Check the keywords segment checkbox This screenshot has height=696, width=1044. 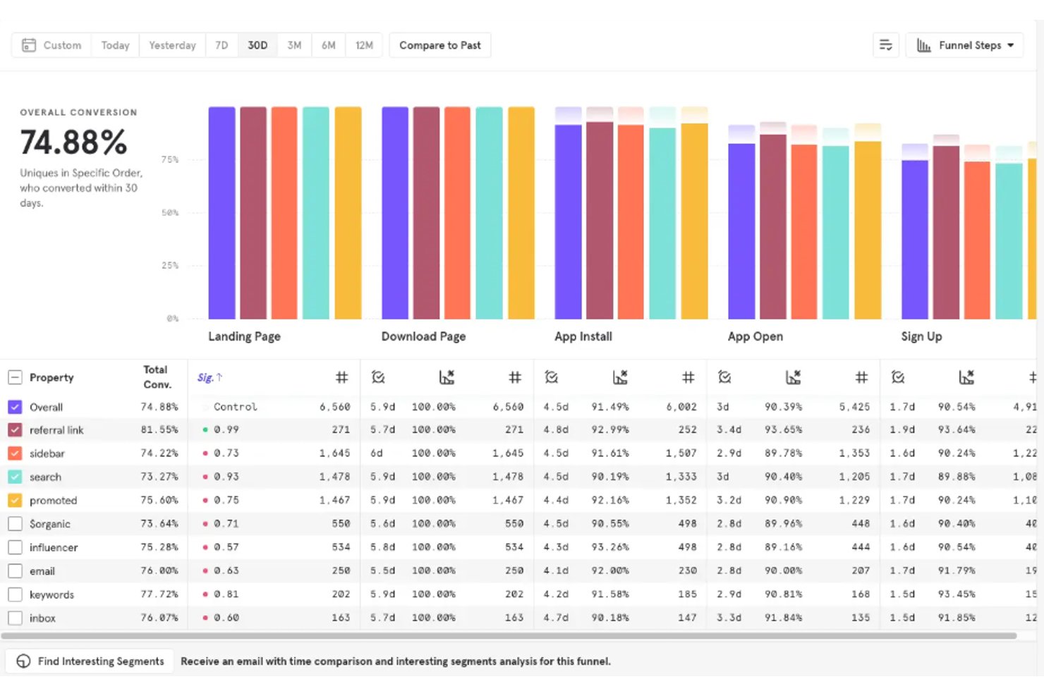(x=15, y=594)
